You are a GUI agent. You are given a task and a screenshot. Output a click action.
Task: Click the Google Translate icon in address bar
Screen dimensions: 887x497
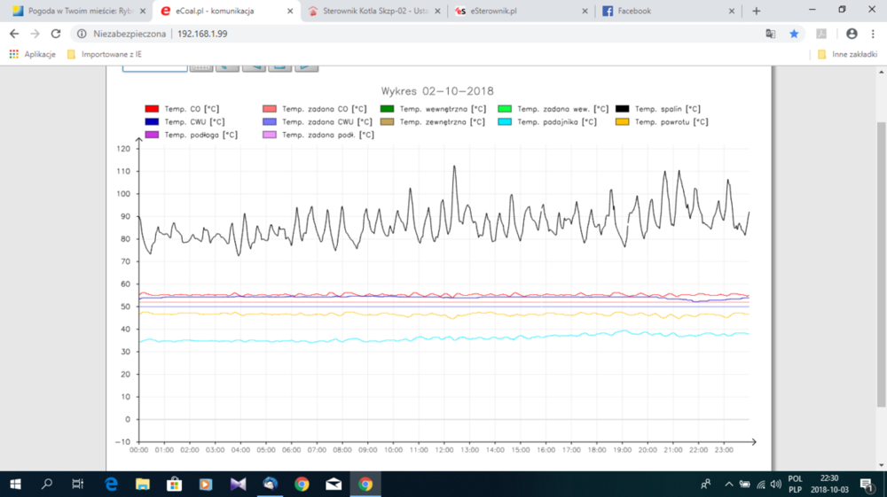tap(771, 34)
